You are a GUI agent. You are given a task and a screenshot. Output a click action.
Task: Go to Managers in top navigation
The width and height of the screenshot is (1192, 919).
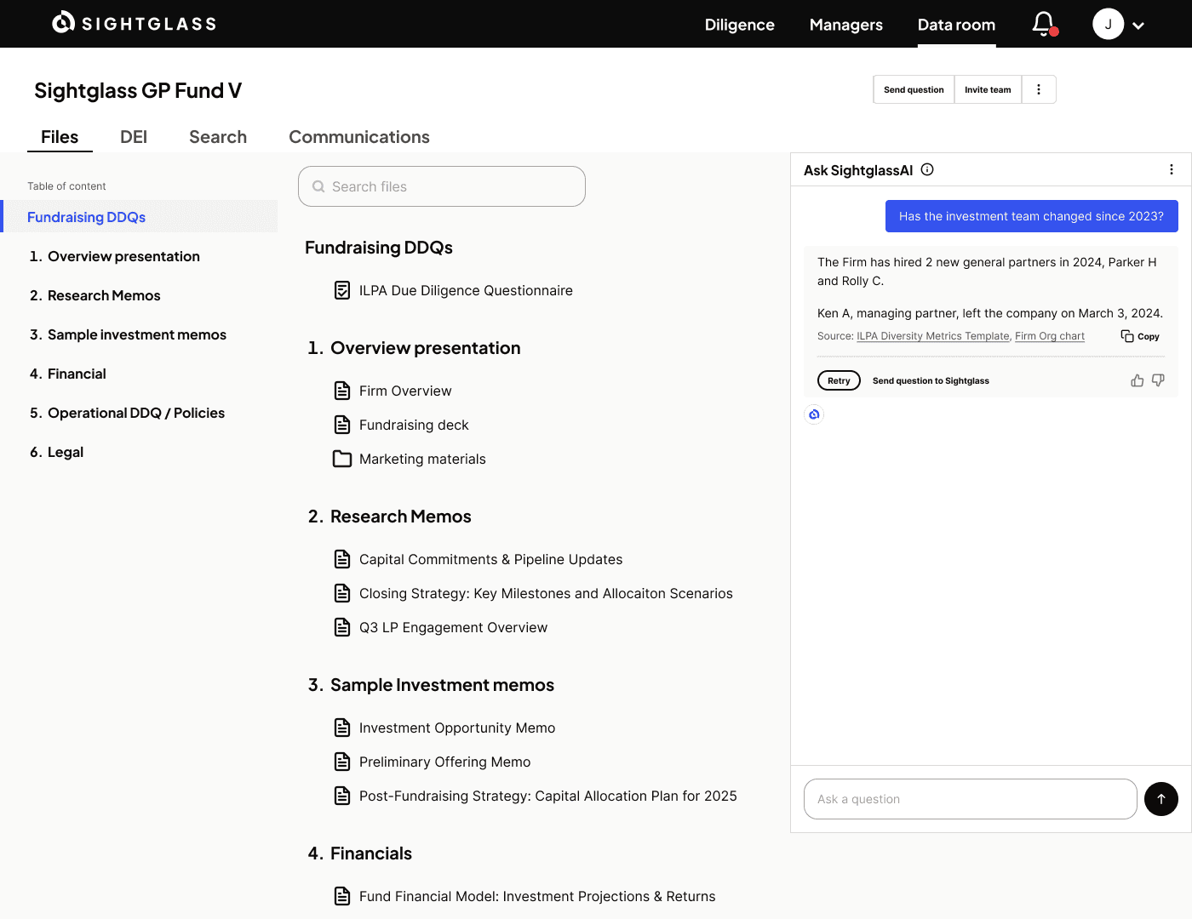845,25
